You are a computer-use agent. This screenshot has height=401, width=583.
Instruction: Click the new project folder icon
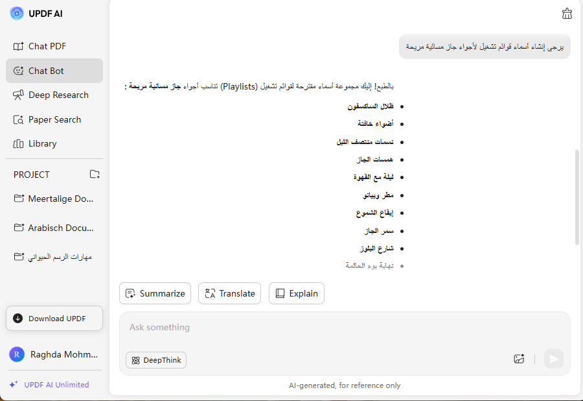[95, 174]
